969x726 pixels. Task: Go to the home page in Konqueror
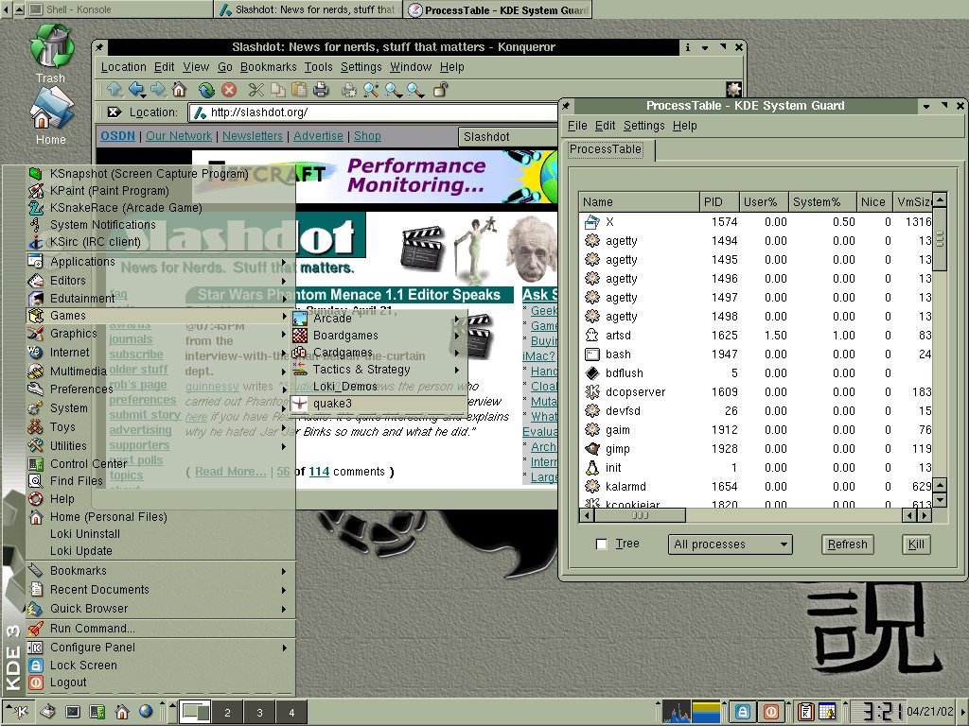[x=179, y=90]
